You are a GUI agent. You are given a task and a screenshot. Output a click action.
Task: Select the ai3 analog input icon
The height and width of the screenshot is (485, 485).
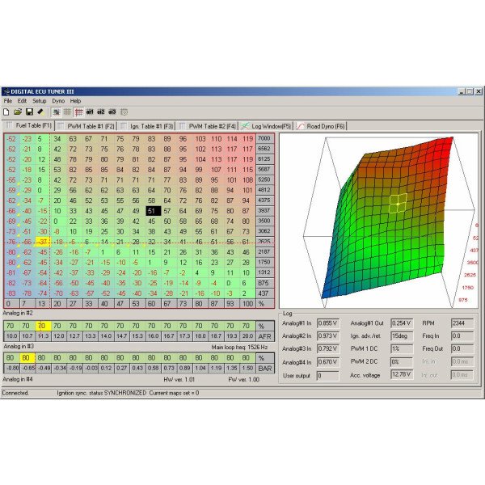coord(112,112)
